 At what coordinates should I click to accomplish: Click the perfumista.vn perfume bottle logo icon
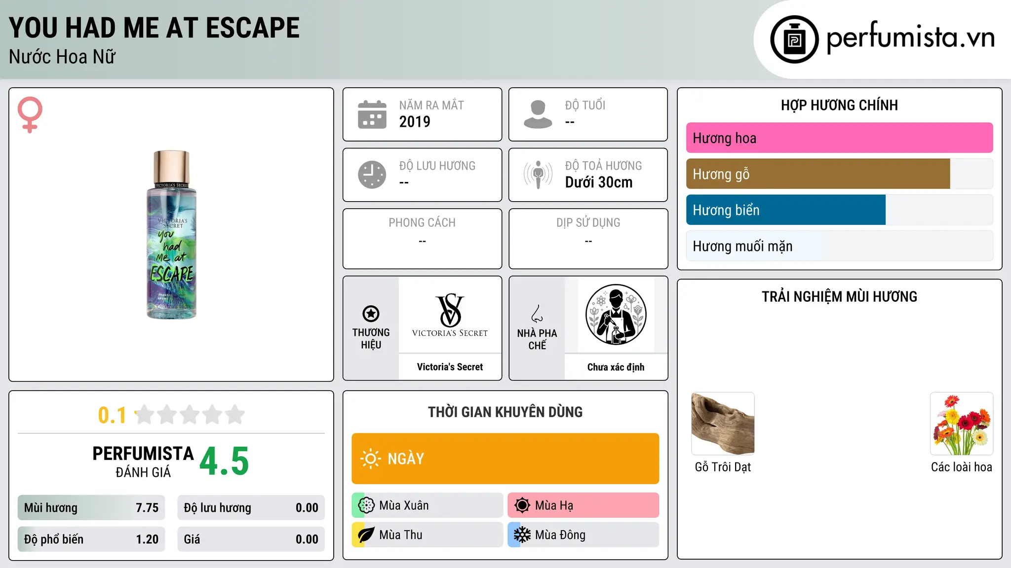[794, 39]
